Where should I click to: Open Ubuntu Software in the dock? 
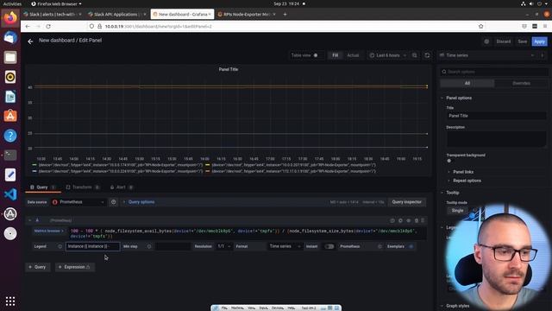[10, 116]
